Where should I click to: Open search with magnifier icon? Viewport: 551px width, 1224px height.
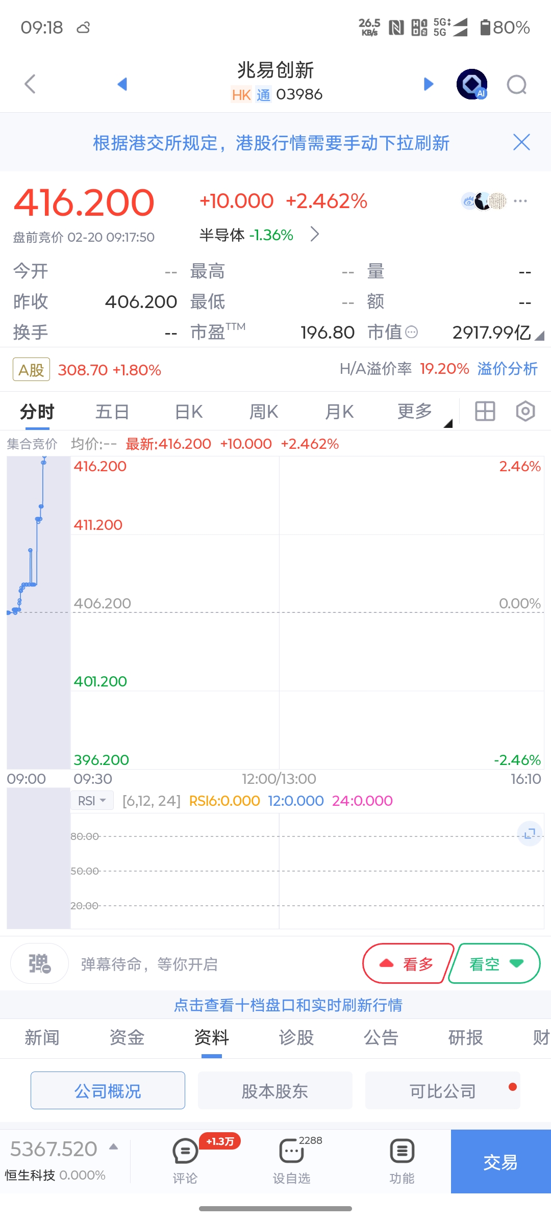pyautogui.click(x=516, y=85)
